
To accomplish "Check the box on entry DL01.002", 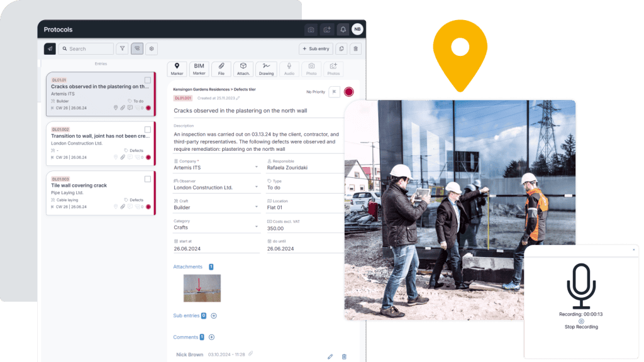I will [148, 130].
